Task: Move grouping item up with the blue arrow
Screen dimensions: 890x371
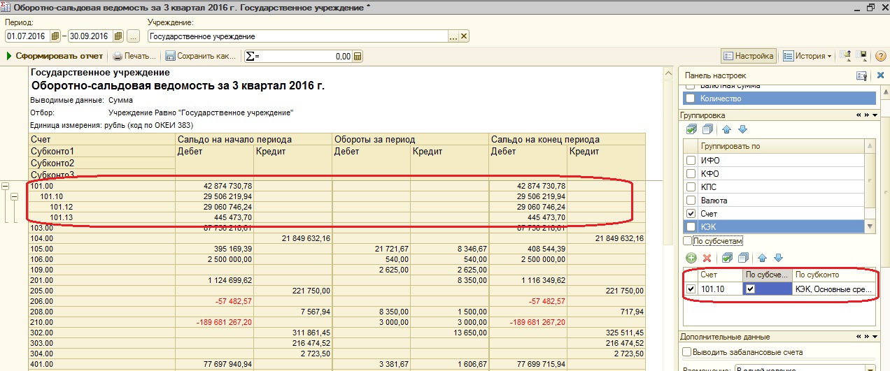Action: tap(726, 129)
